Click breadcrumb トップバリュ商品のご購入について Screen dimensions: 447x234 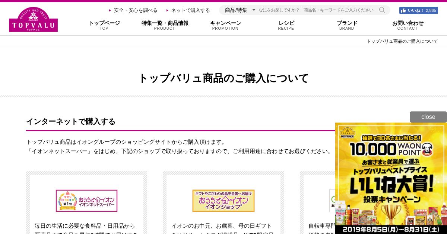[x=402, y=41]
